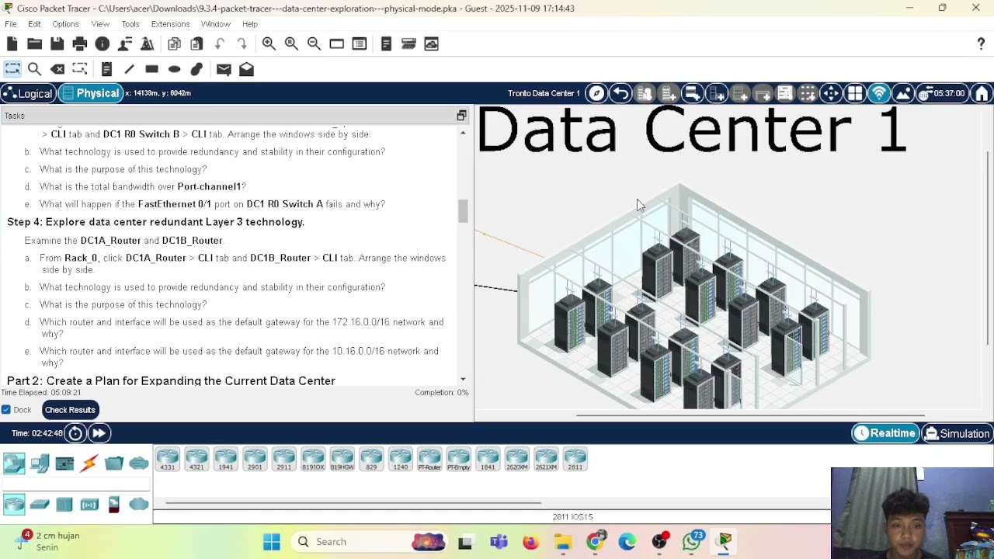Switch to Physical workspace view
This screenshot has width=994, height=559.
[91, 93]
